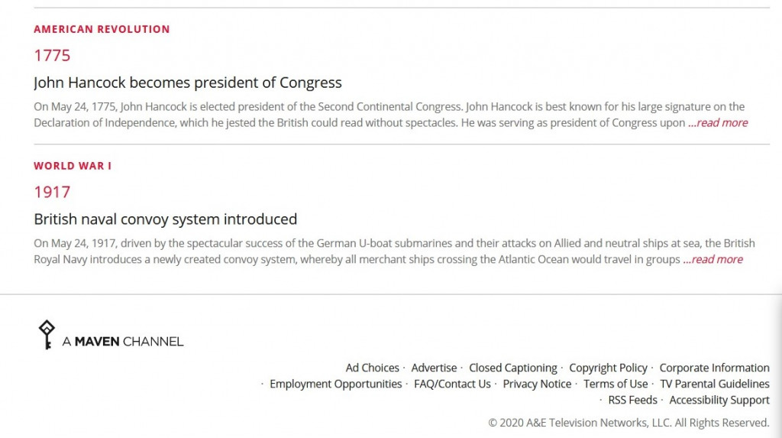The image size is (782, 438).
Task: Open the World War I category link
Action: (73, 166)
